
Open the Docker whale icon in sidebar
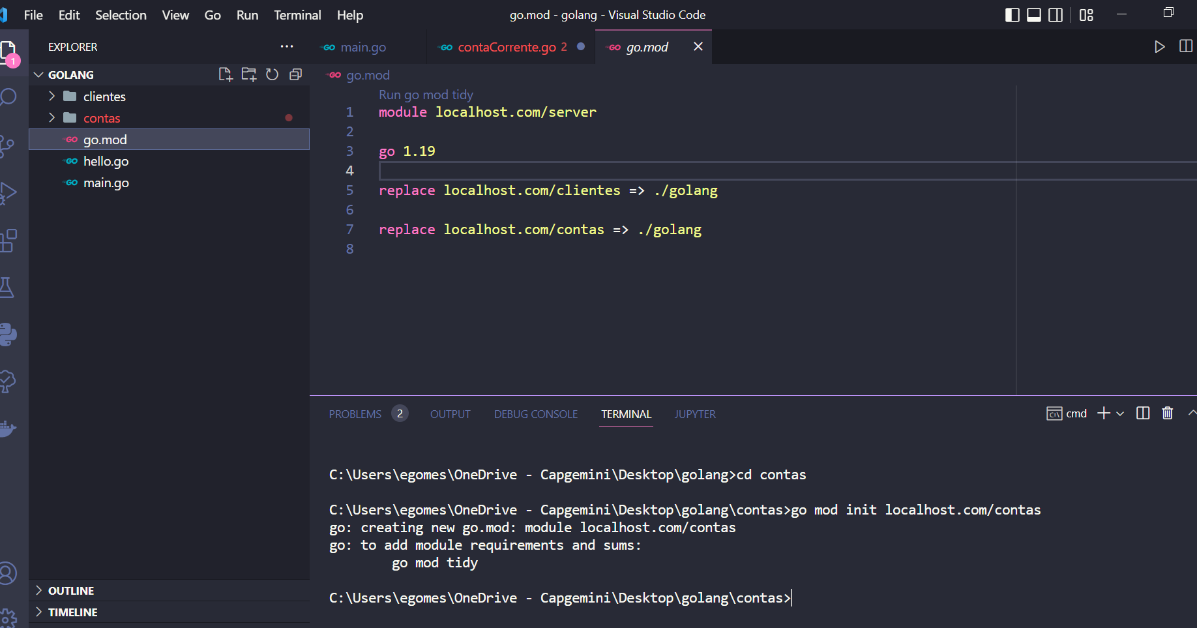(x=8, y=428)
